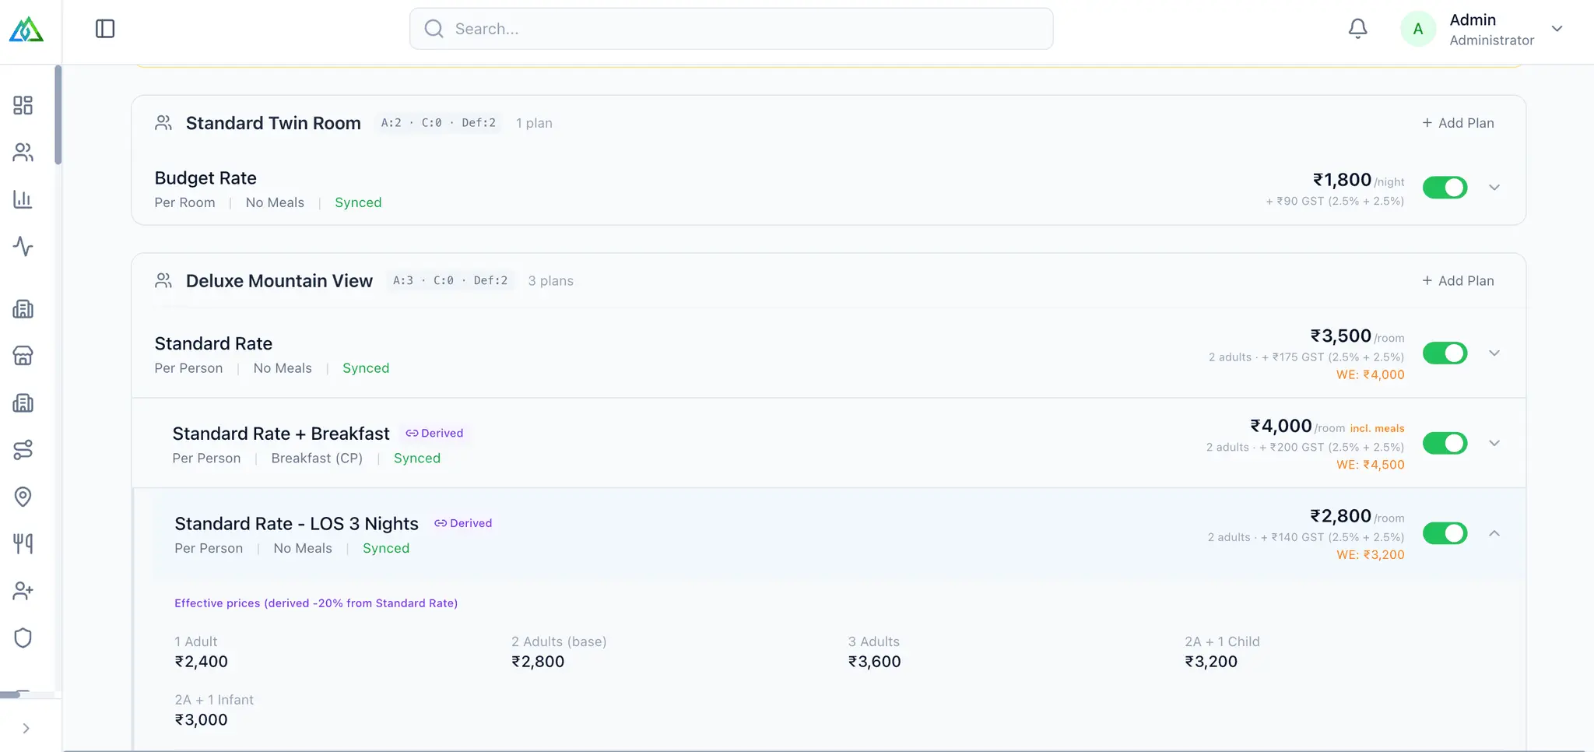The width and height of the screenshot is (1594, 752).
Task: Open the first hotel building icon in sidebar
Action: point(23,309)
